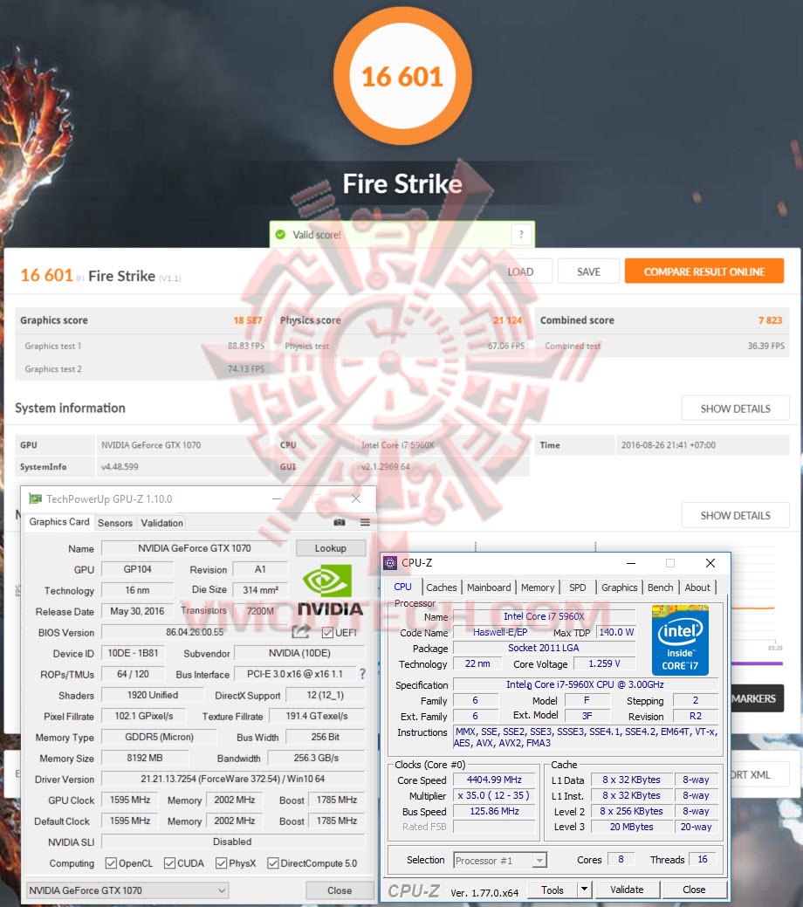Click the Bus Speed value 125.86 MHz
803x907 pixels.
[x=494, y=811]
